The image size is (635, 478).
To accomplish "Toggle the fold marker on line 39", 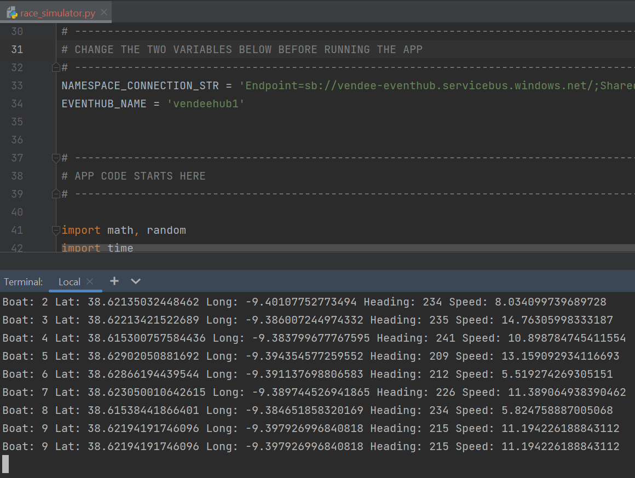I will pos(55,194).
